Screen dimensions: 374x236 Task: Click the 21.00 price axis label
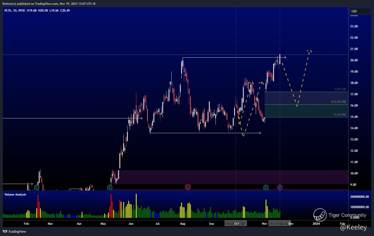(x=354, y=49)
